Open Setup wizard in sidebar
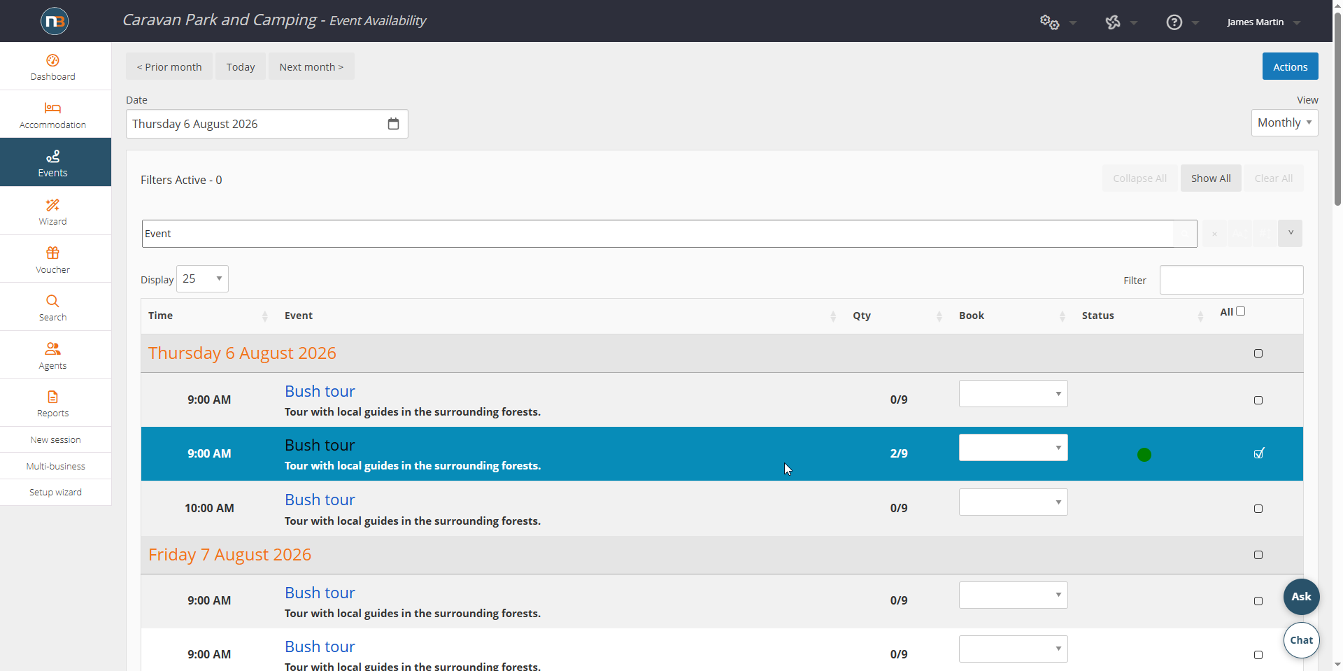 [x=55, y=493]
